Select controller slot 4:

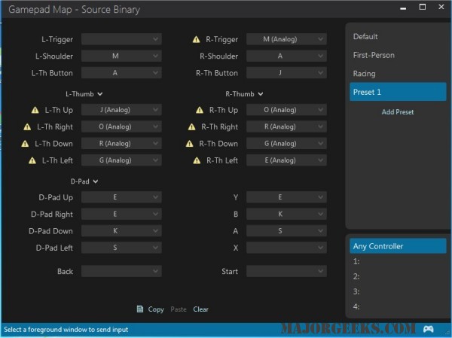click(x=398, y=306)
